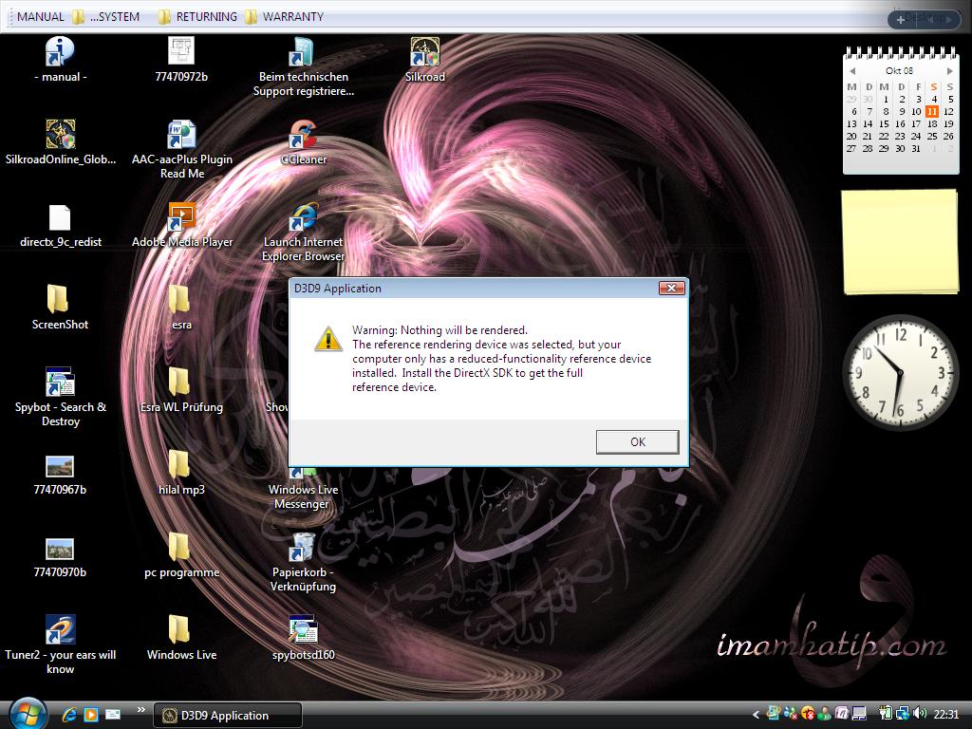
Task: Open the Windows Start menu orb
Action: pos(26,713)
